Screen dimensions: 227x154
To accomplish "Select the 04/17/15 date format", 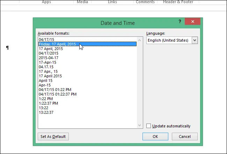I will tap(46, 40).
